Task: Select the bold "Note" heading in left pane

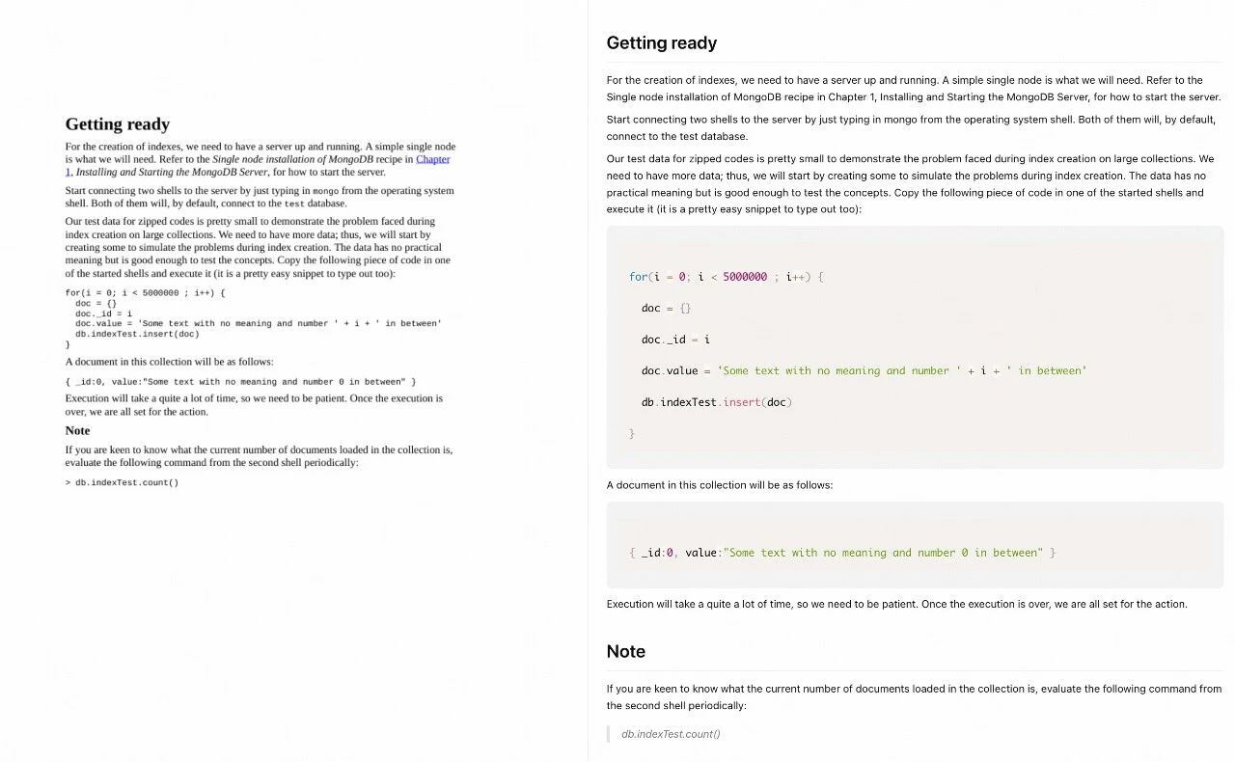Action: (77, 430)
